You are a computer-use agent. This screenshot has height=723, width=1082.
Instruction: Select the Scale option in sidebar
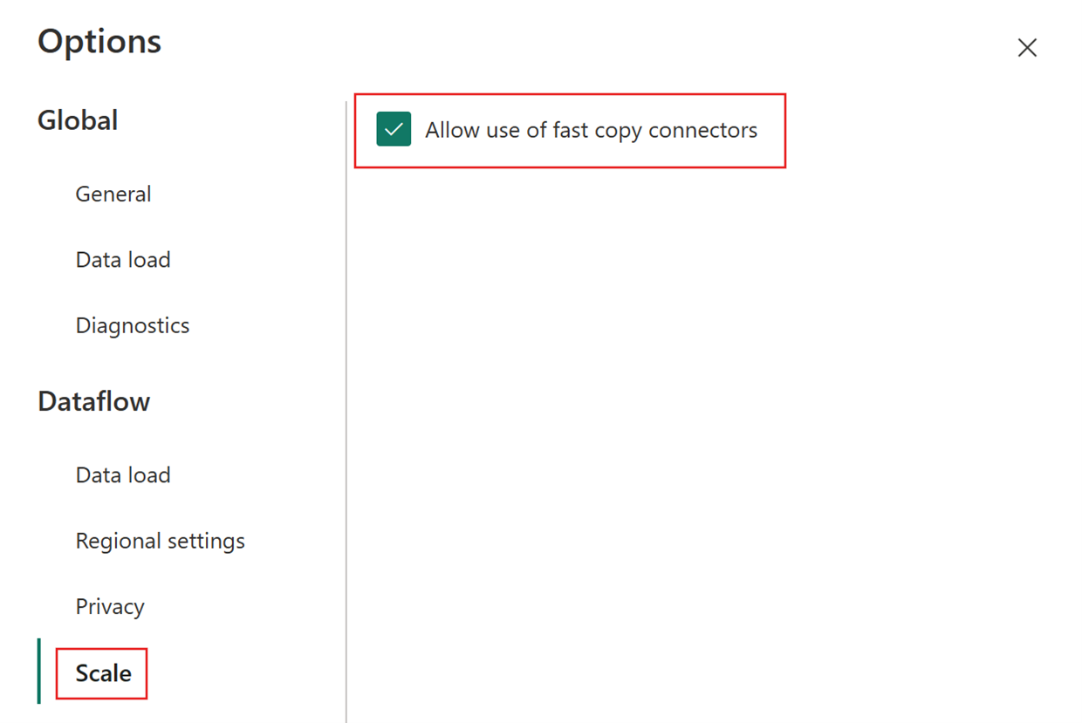tap(103, 673)
